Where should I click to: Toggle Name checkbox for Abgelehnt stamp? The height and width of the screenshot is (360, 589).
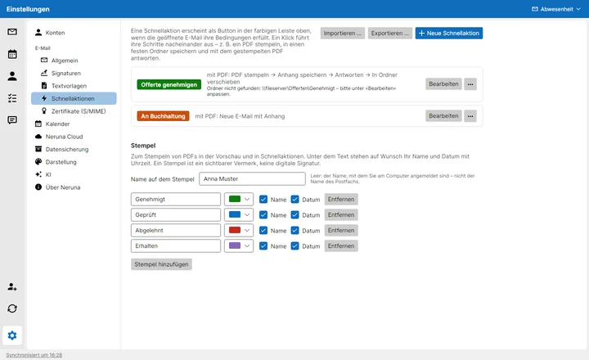[x=263, y=231]
